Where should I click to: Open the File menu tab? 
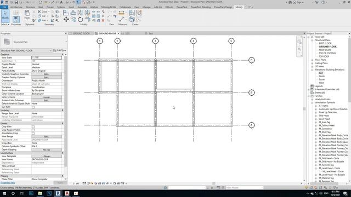click(x=4, y=7)
